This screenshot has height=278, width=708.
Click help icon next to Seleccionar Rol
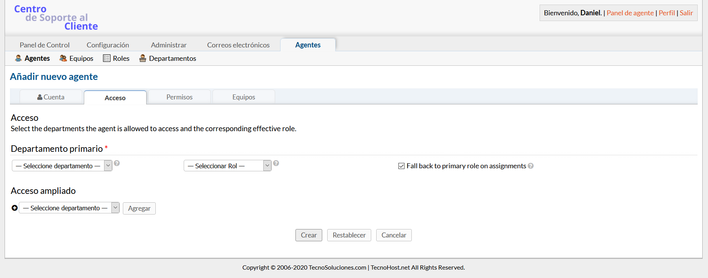pyautogui.click(x=276, y=163)
